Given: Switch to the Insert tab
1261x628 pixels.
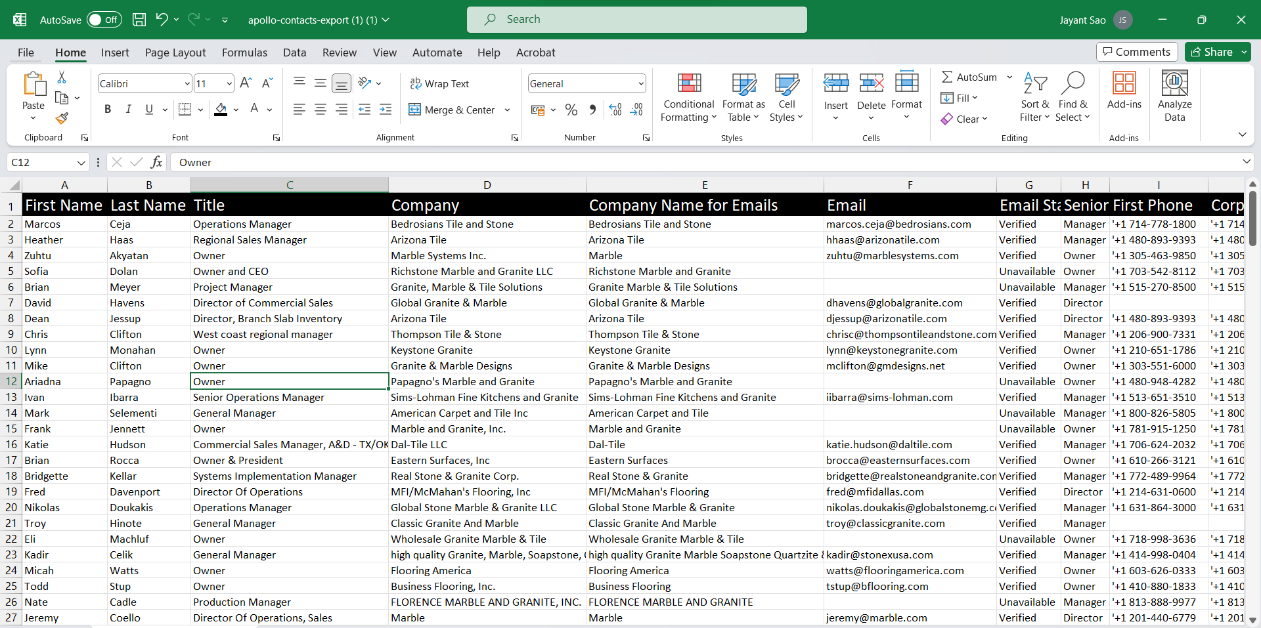Looking at the screenshot, I should click(x=115, y=52).
